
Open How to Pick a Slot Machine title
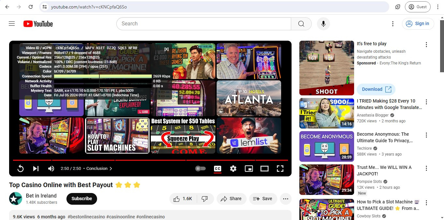(388, 205)
